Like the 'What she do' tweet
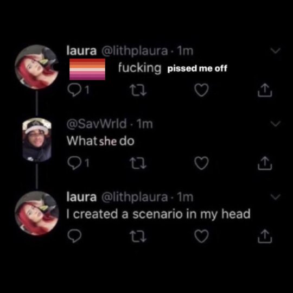This screenshot has width=293, height=293. click(x=201, y=163)
